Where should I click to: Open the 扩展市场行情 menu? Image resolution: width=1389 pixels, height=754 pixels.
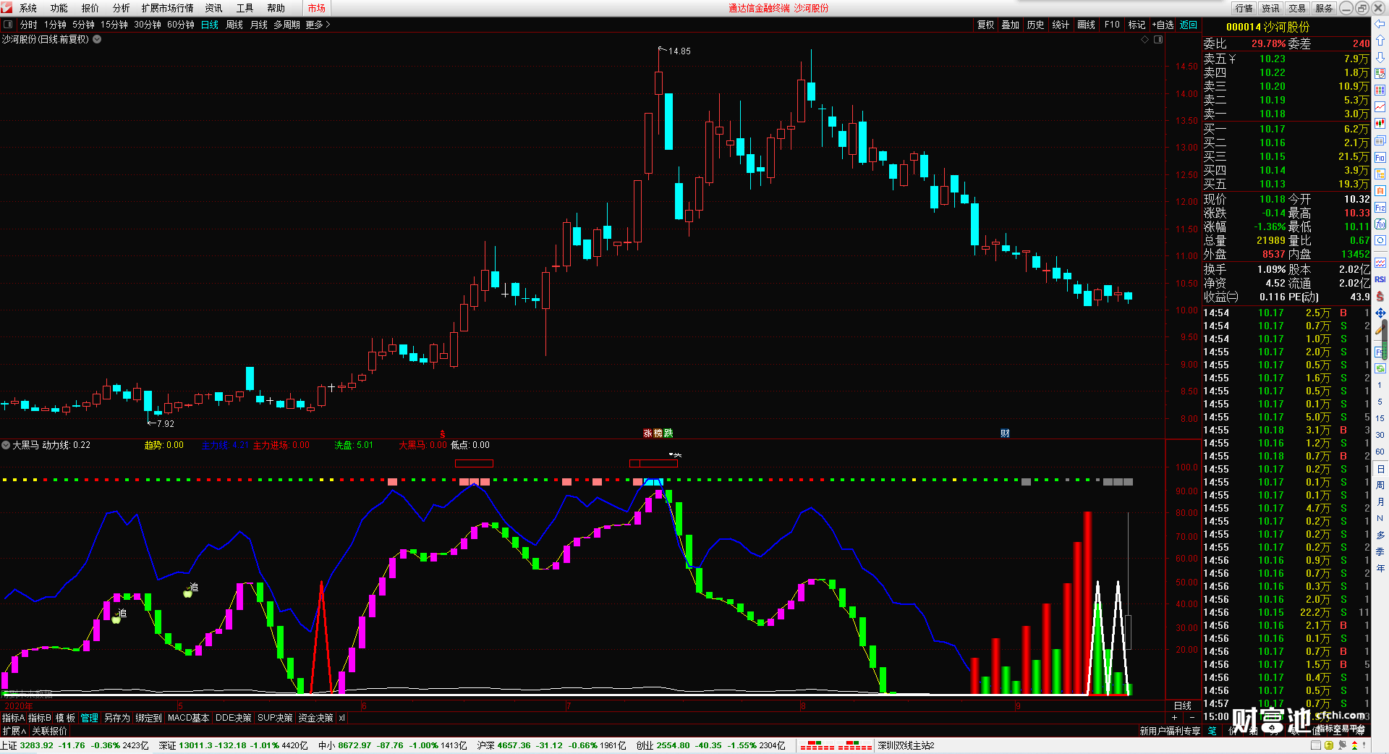[x=168, y=8]
